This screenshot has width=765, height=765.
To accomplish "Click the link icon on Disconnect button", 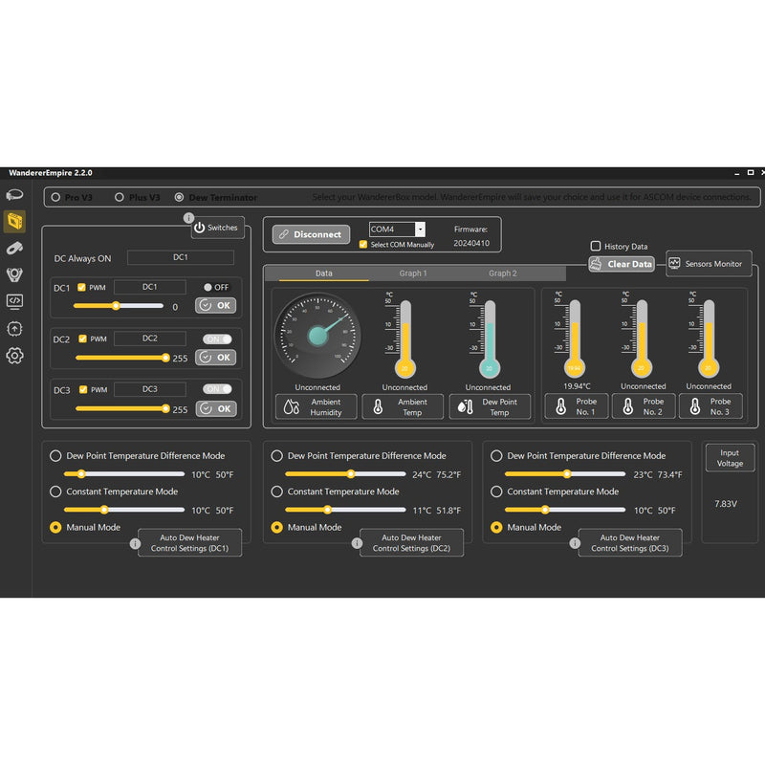I will point(283,234).
